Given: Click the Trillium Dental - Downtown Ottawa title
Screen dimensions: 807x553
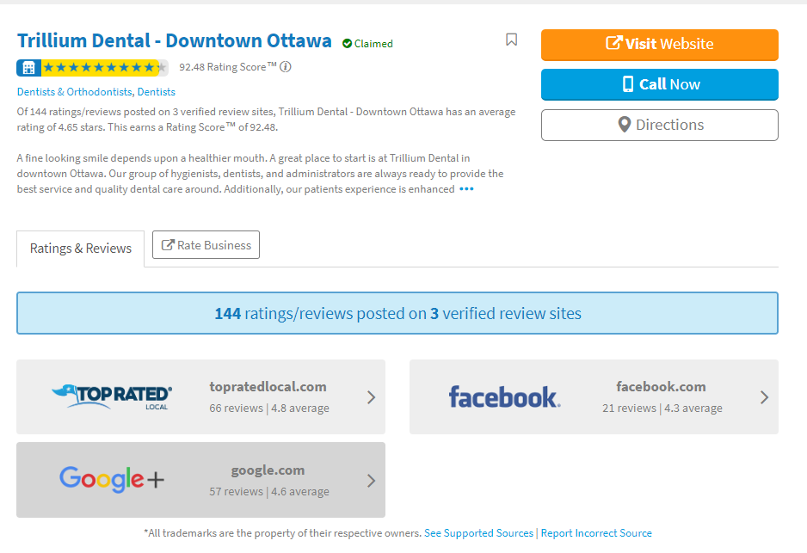Looking at the screenshot, I should tap(175, 40).
